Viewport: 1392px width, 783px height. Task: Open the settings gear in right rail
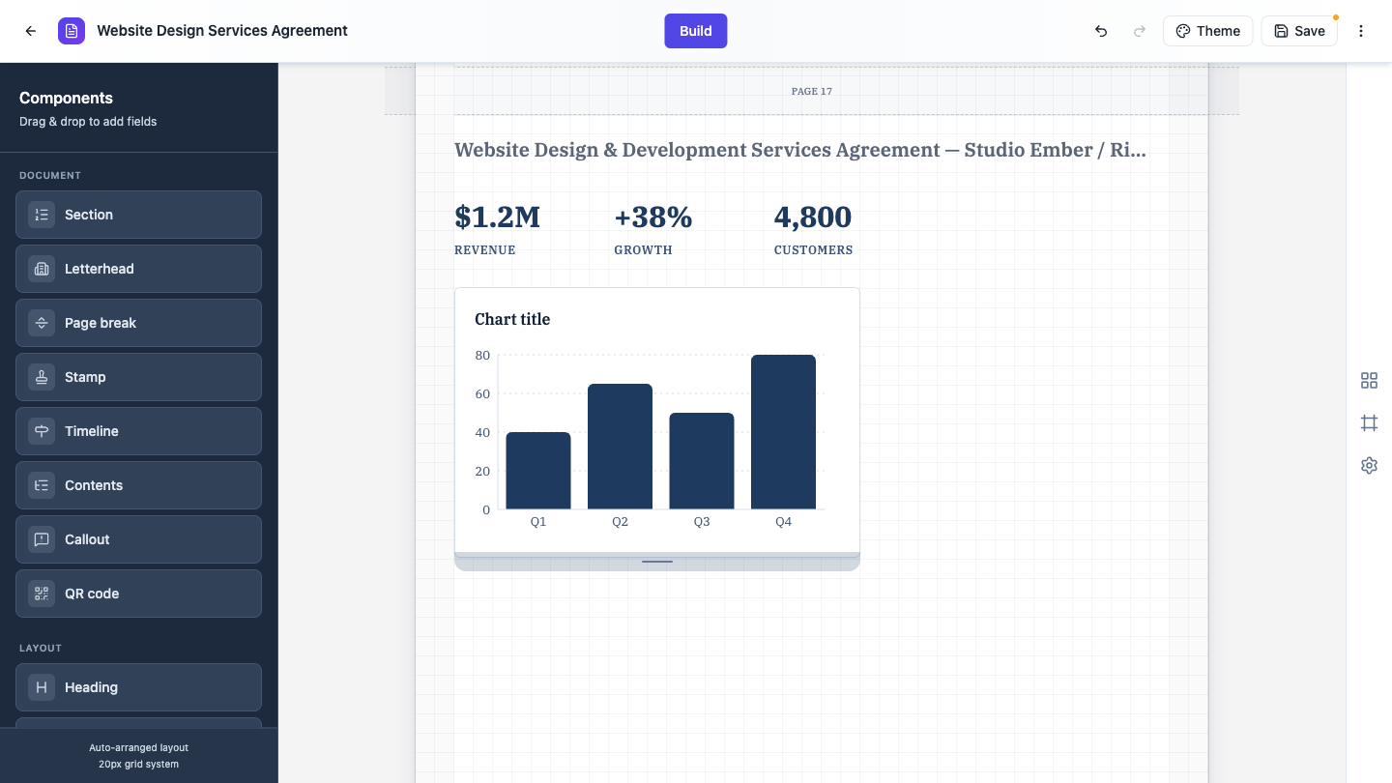tap(1369, 466)
